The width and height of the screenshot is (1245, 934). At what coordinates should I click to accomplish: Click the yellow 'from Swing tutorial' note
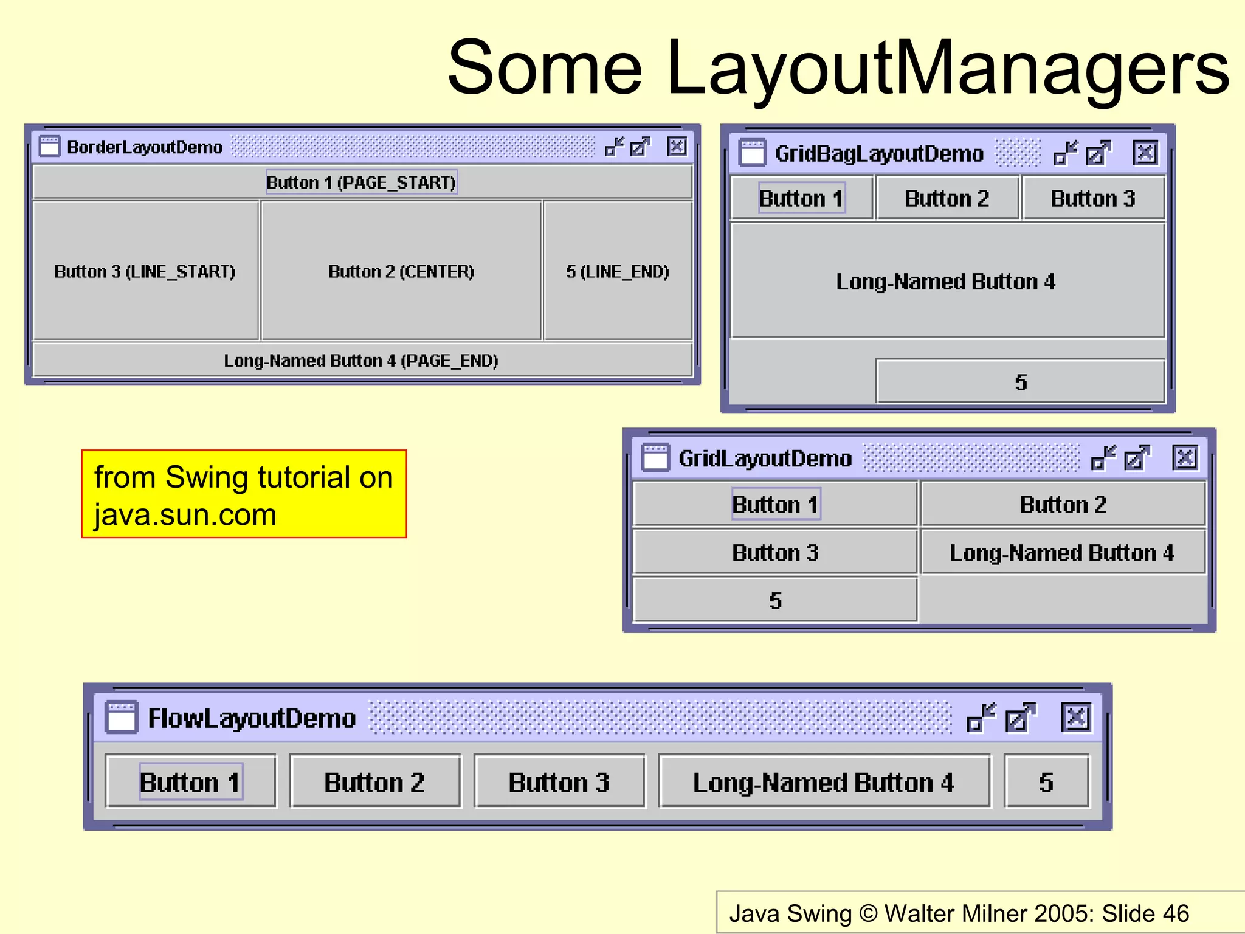point(244,494)
